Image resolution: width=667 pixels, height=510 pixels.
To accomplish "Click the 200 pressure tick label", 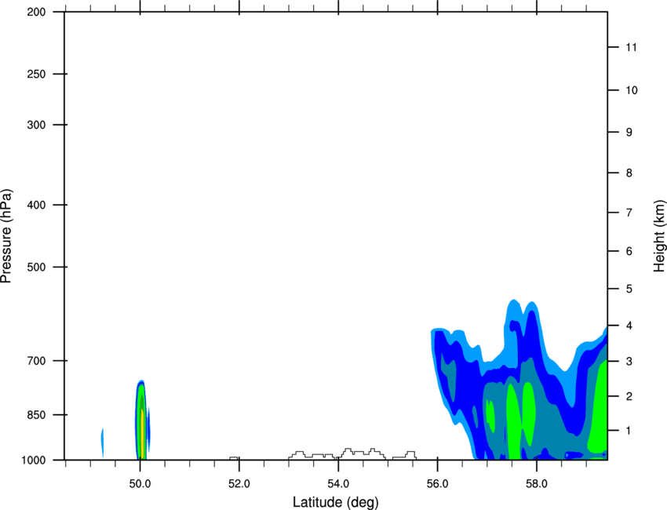I will click(x=36, y=12).
